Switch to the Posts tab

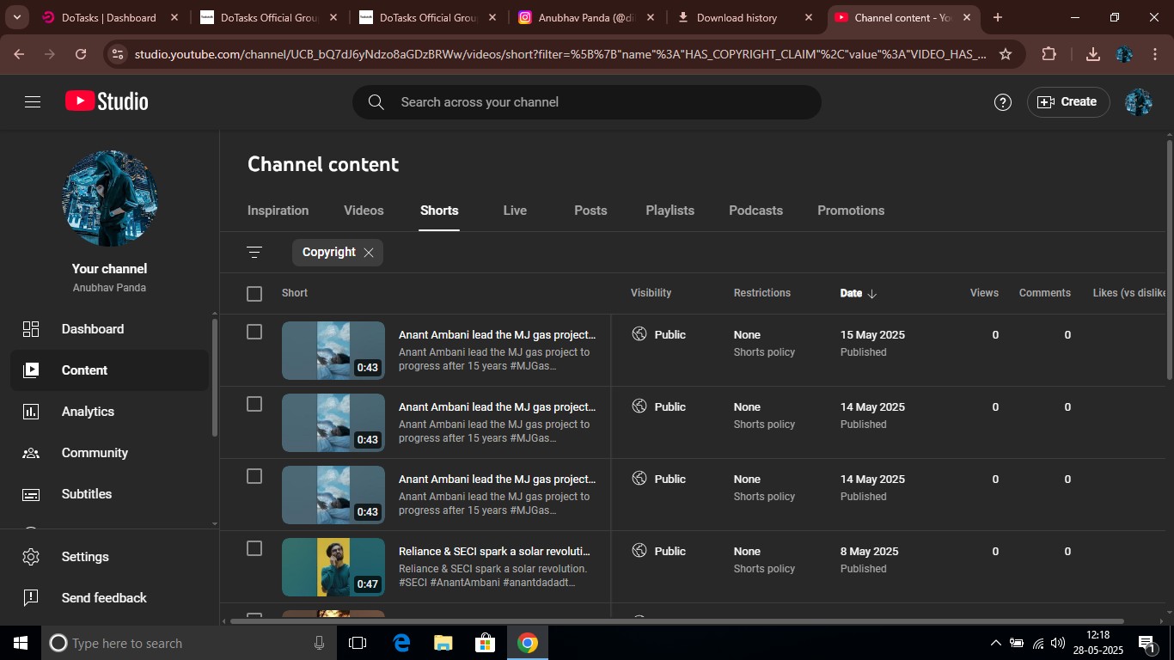coord(590,211)
